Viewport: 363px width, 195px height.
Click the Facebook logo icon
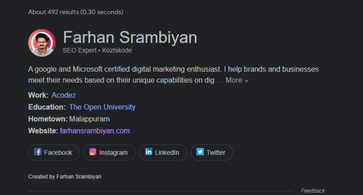(x=38, y=152)
